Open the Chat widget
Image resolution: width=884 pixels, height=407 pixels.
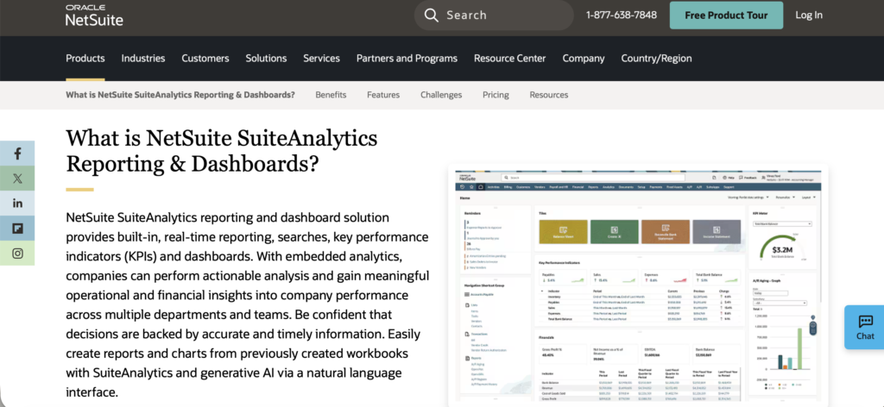click(x=864, y=327)
